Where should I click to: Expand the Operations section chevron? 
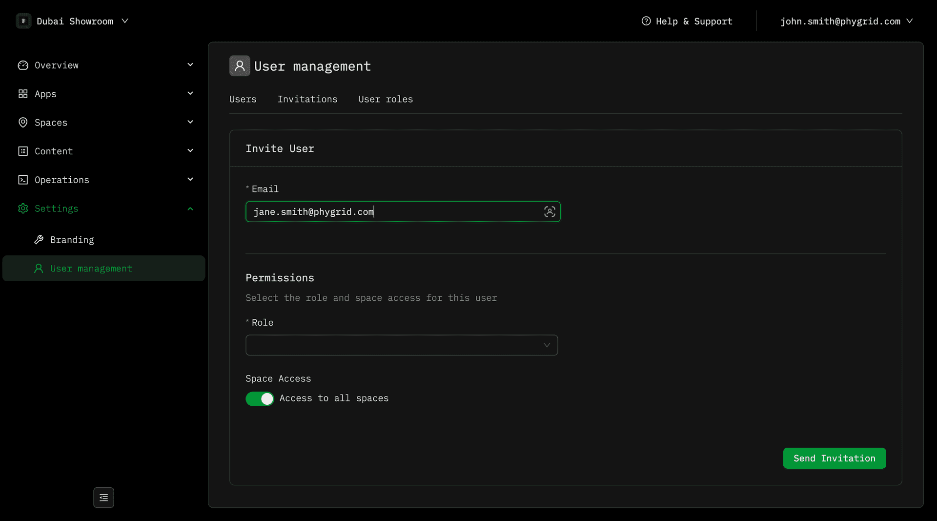[x=190, y=179]
